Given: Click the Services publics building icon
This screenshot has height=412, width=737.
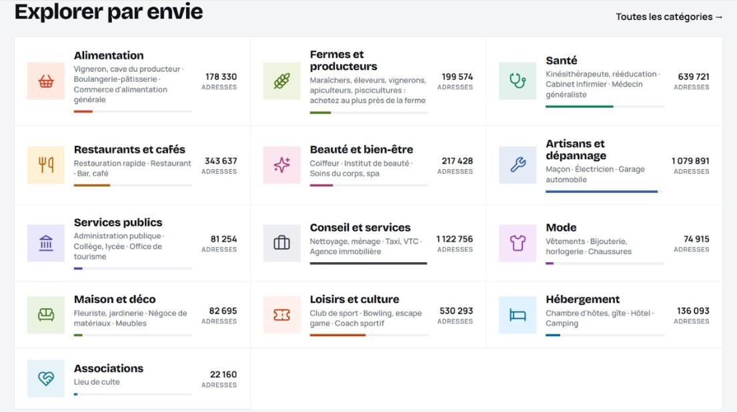Looking at the screenshot, I should [x=45, y=243].
